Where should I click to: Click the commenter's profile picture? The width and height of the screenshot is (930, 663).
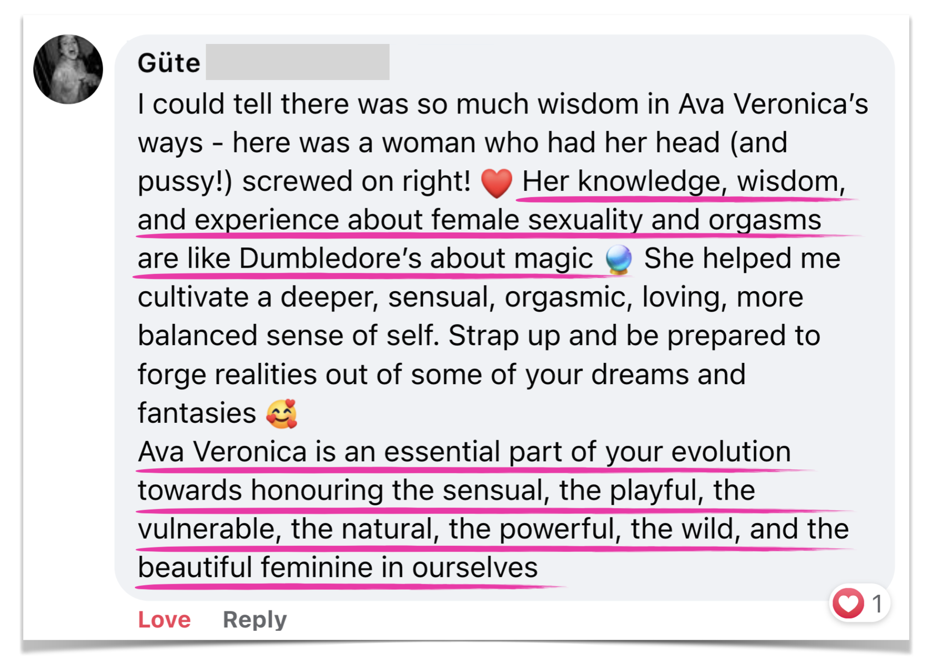(68, 69)
